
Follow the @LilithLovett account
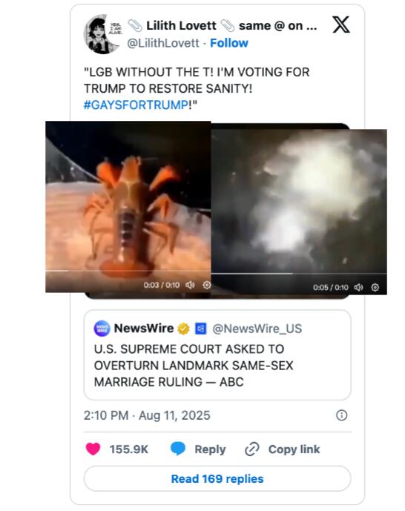229,43
